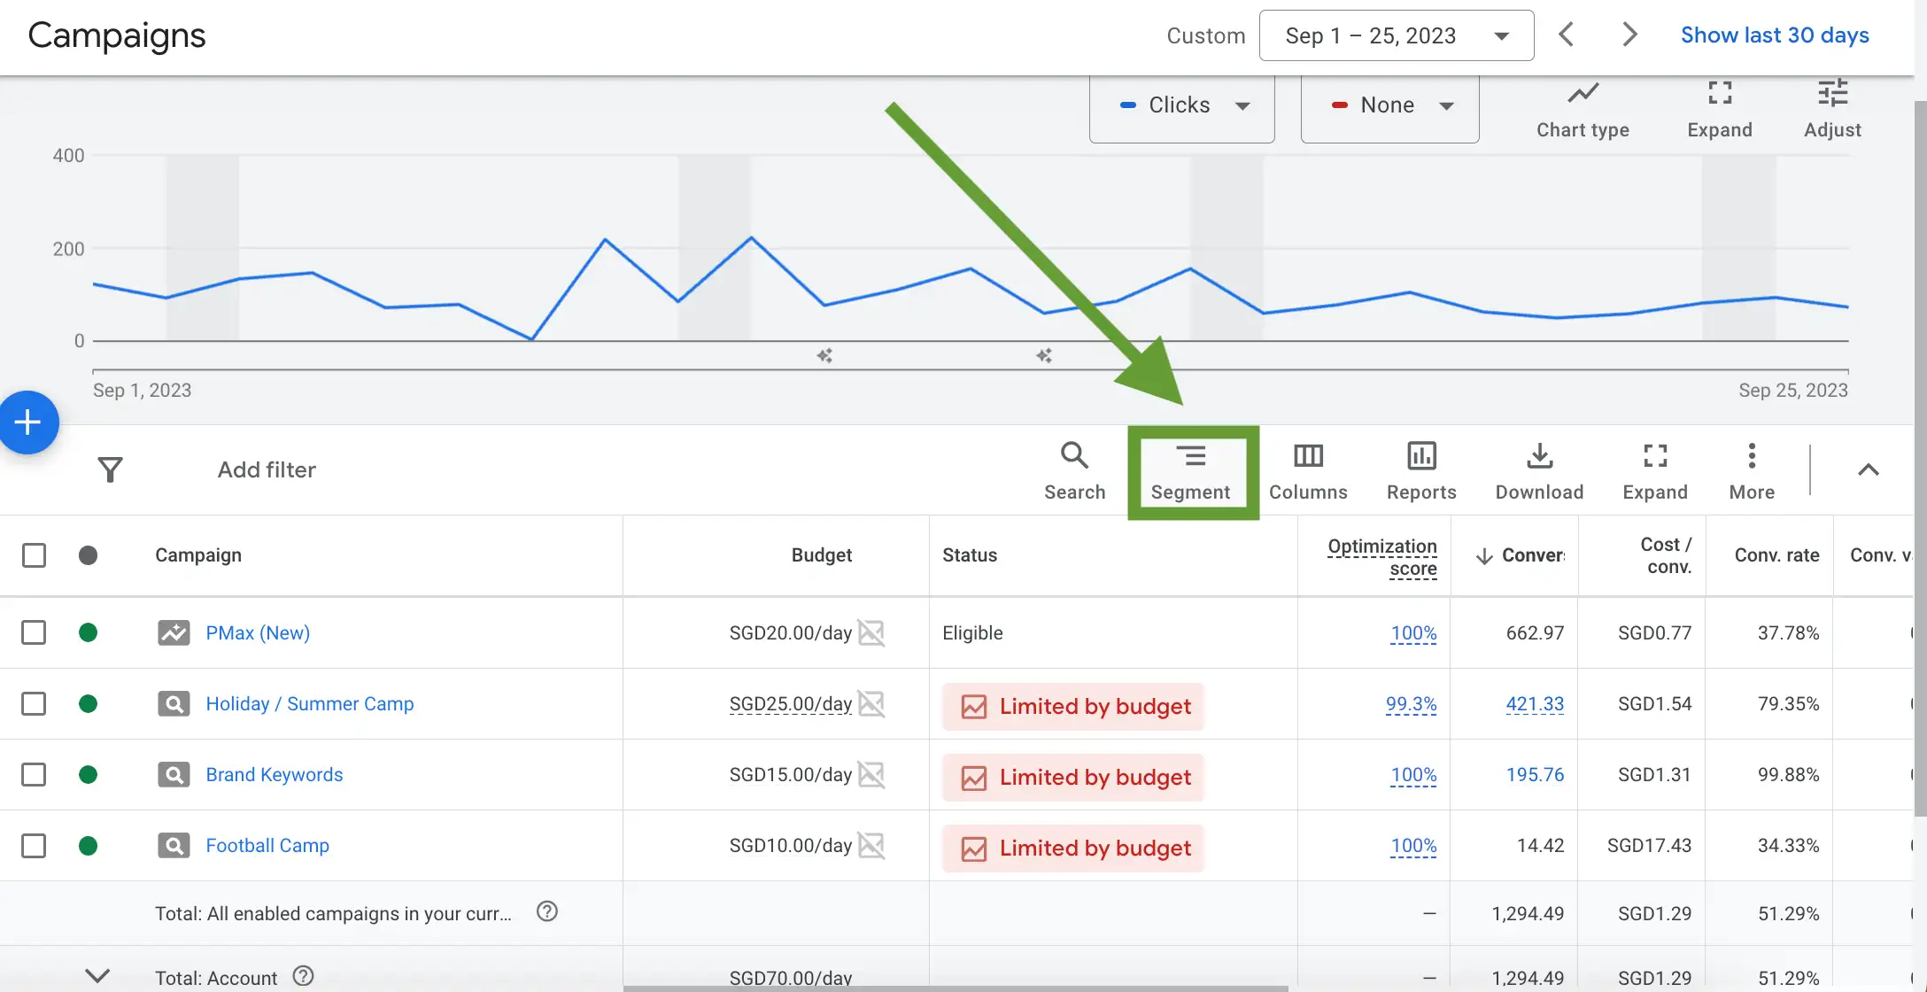The width and height of the screenshot is (1927, 992).
Task: Open the Football Camp campaign
Action: click(267, 845)
